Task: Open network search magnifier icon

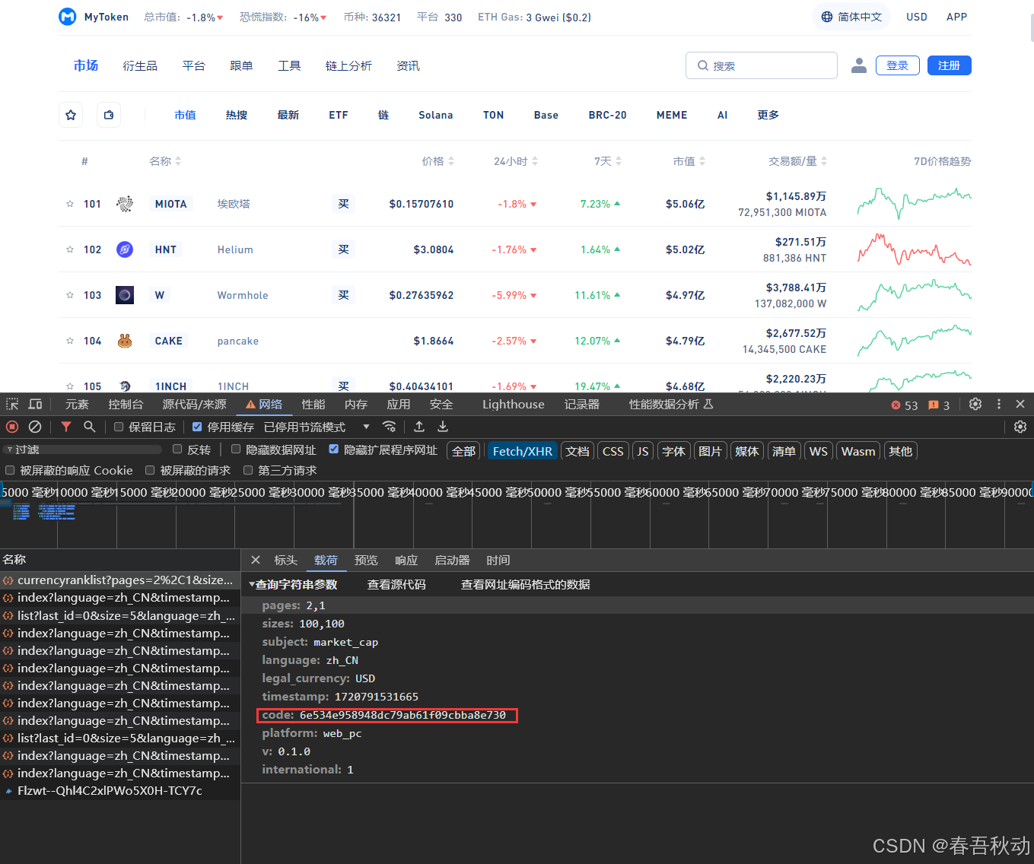Action: (89, 427)
